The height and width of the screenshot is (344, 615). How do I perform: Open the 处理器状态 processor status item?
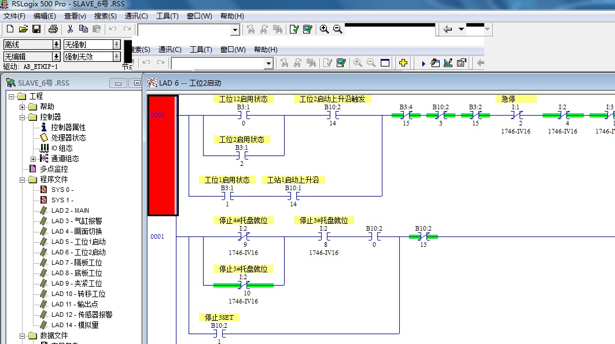(x=68, y=138)
